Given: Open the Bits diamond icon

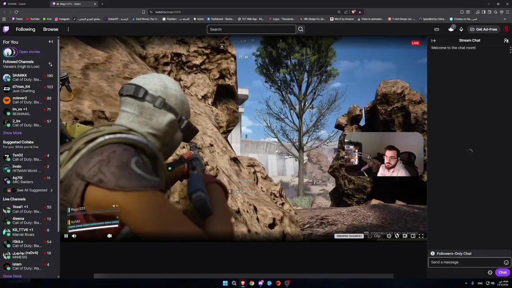Looking at the screenshot, I should [461, 29].
